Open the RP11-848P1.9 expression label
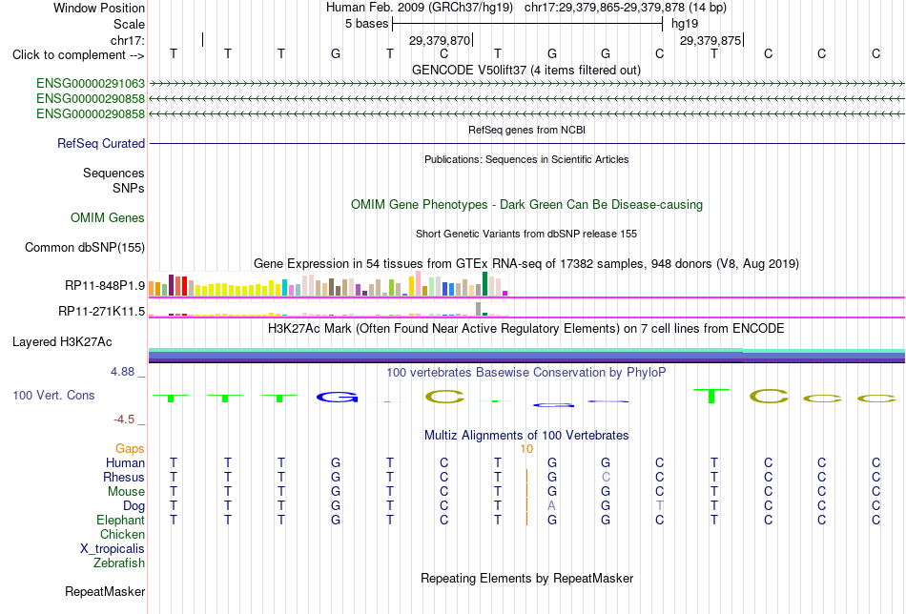 [x=105, y=285]
